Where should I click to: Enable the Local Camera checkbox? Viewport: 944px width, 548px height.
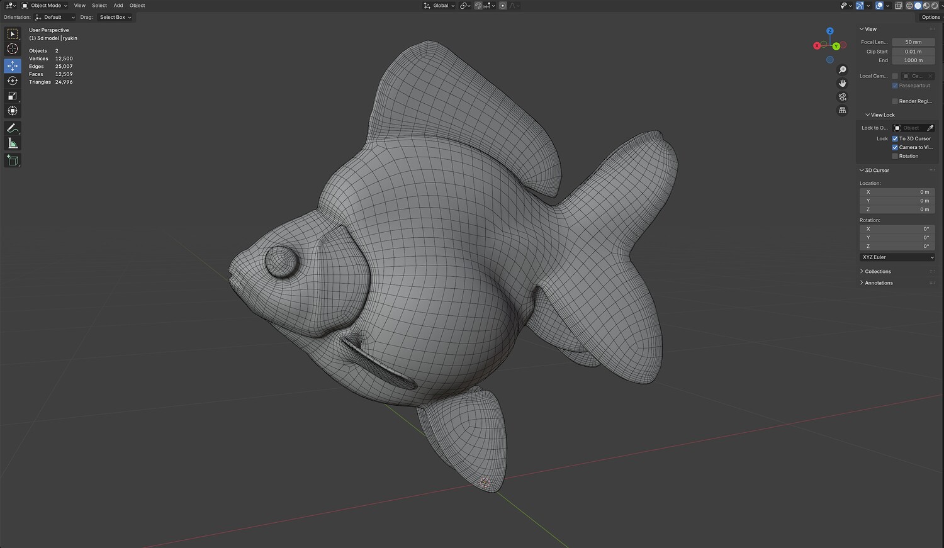click(895, 76)
